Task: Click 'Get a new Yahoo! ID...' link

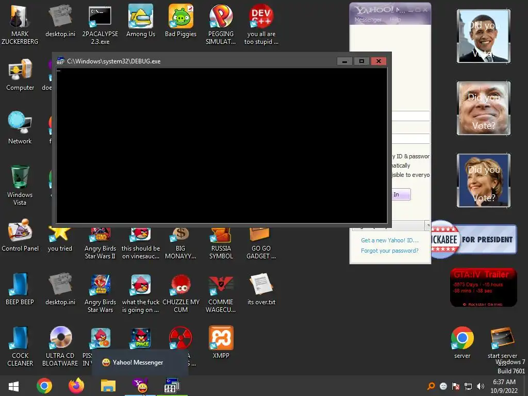Action: point(390,240)
